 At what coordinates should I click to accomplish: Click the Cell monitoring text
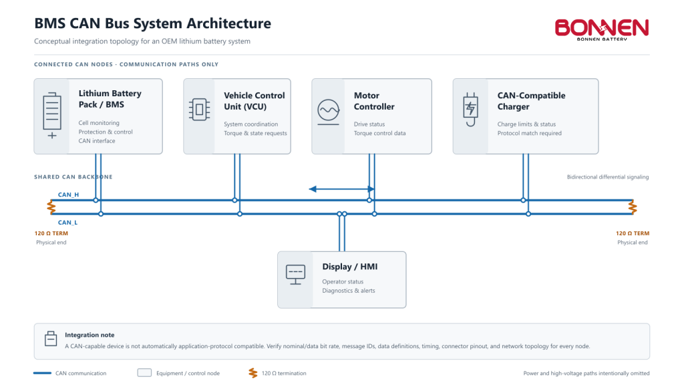coord(99,123)
